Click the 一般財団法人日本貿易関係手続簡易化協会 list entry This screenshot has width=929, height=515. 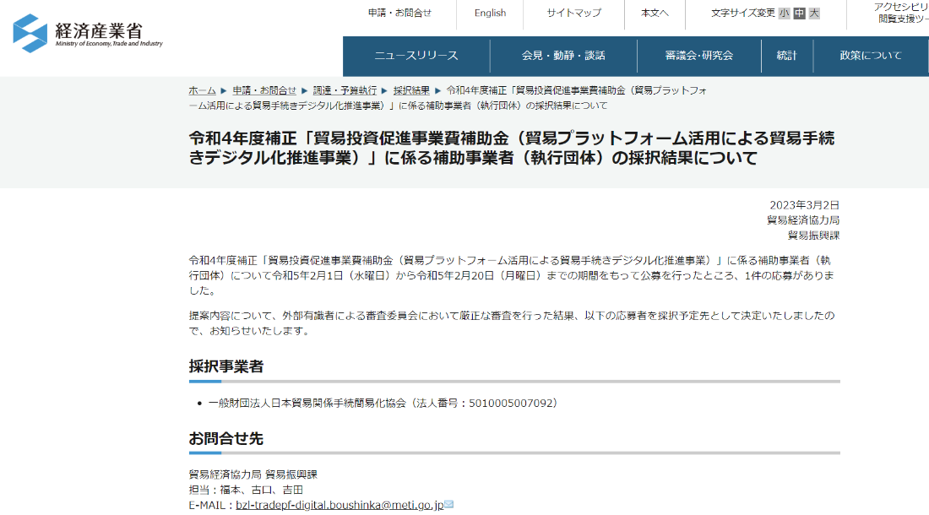(383, 403)
